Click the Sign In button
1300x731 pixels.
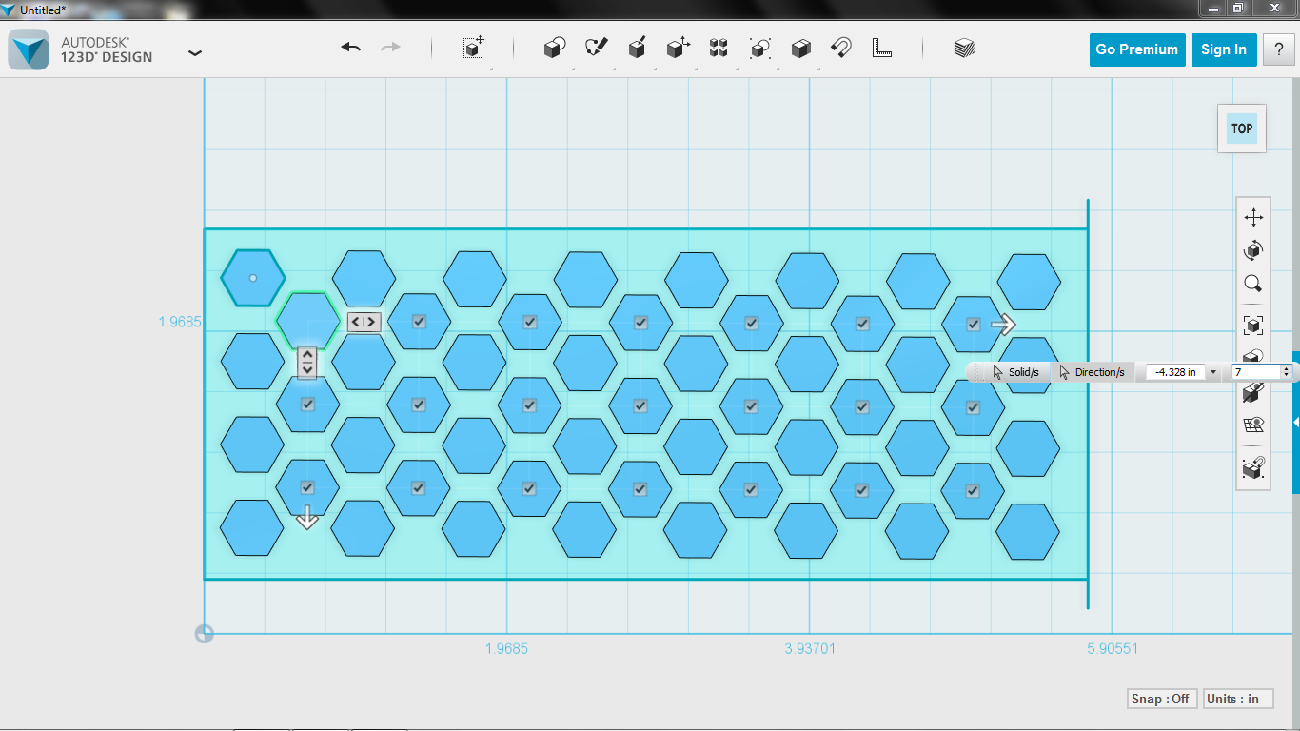(x=1224, y=49)
